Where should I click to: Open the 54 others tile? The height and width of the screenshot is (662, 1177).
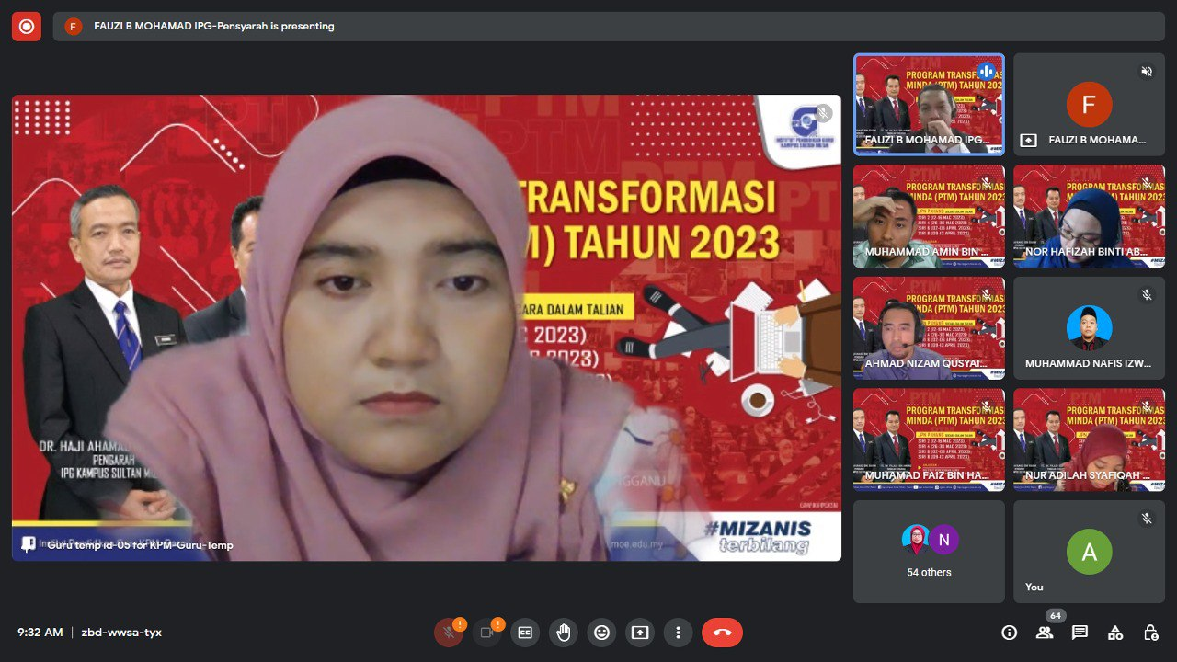click(x=929, y=552)
